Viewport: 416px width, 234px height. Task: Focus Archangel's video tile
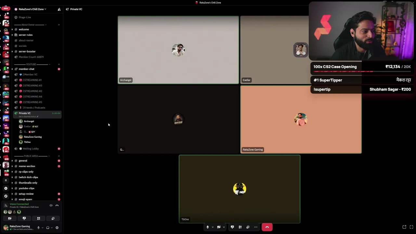point(178,50)
